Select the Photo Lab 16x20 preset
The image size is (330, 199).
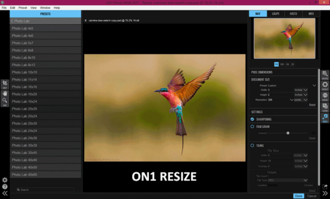(x=45, y=94)
